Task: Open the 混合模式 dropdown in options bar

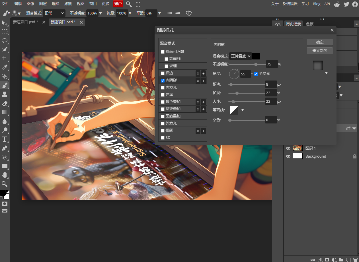Action: point(54,13)
